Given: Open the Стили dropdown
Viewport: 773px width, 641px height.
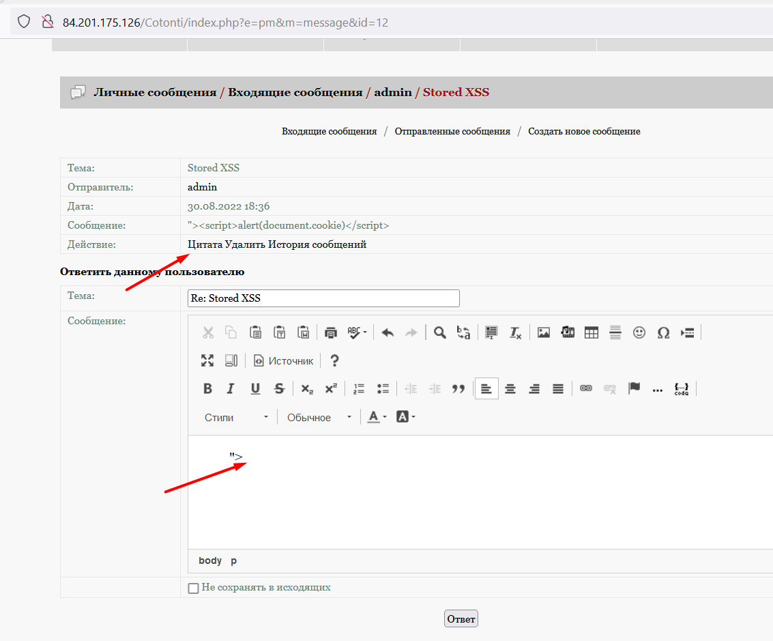Looking at the screenshot, I should coord(235,416).
